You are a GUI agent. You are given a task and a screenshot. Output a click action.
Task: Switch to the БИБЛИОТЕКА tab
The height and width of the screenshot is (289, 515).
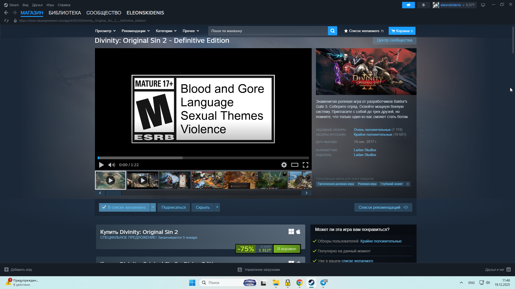click(x=65, y=13)
